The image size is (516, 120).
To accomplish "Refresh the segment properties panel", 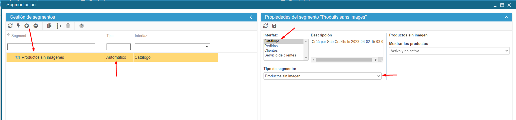I will click(266, 26).
